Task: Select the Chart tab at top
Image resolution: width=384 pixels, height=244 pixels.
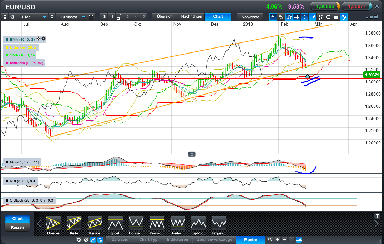Action: (218, 17)
